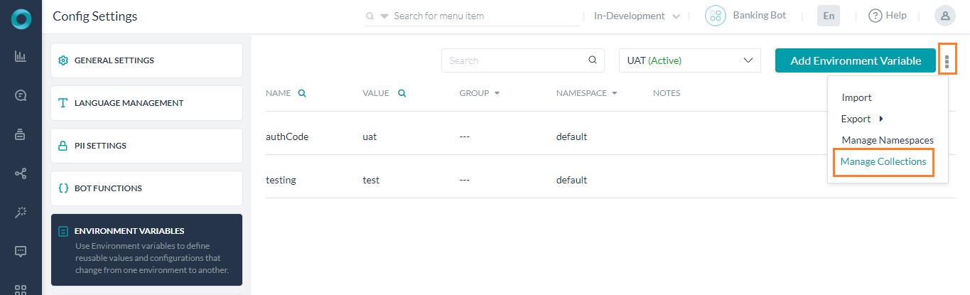Open the NAMESPACE column filter arrow
Screen dimensions: 970x295
coord(614,93)
